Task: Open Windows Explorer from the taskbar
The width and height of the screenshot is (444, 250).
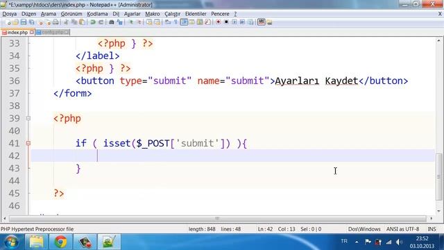Action: coord(37,242)
